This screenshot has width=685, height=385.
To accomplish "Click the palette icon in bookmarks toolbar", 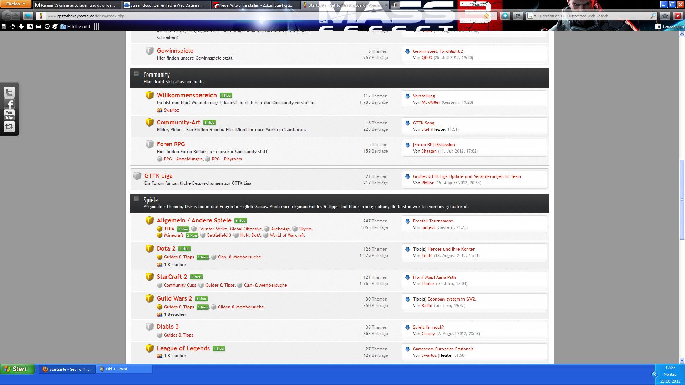I will click(x=55, y=26).
